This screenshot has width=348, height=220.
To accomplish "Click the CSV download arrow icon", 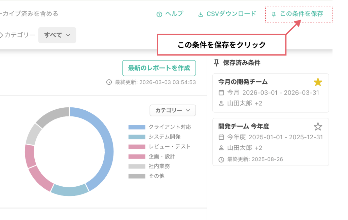I will (200, 14).
